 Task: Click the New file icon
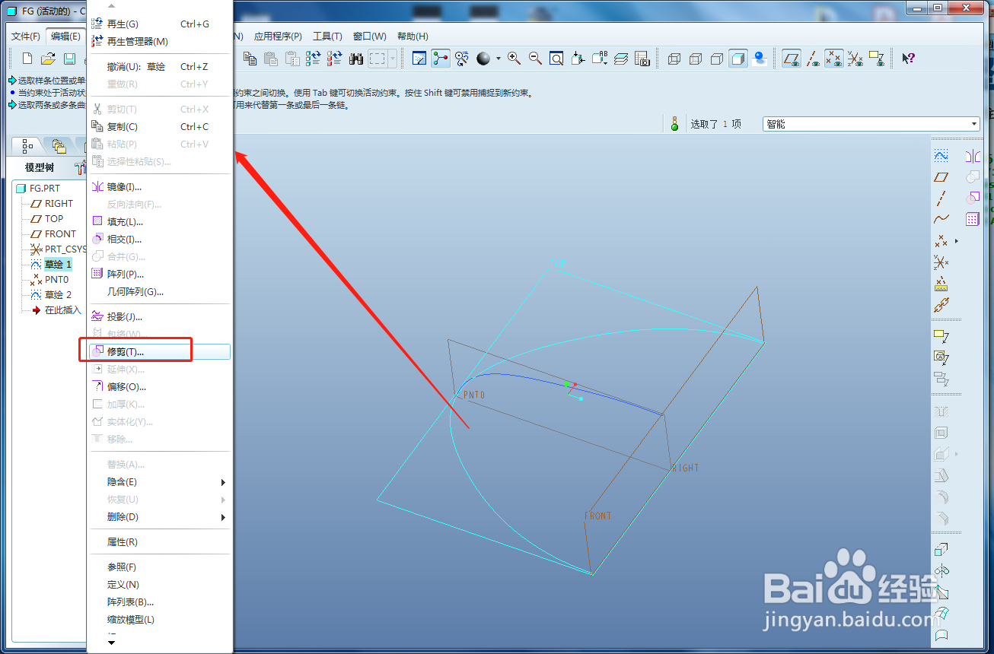click(27, 59)
